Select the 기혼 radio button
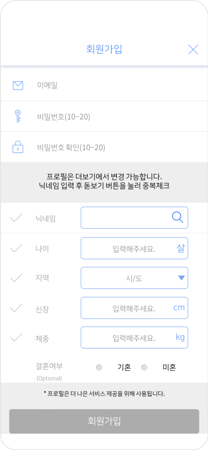Image resolution: width=208 pixels, height=450 pixels. click(99, 367)
